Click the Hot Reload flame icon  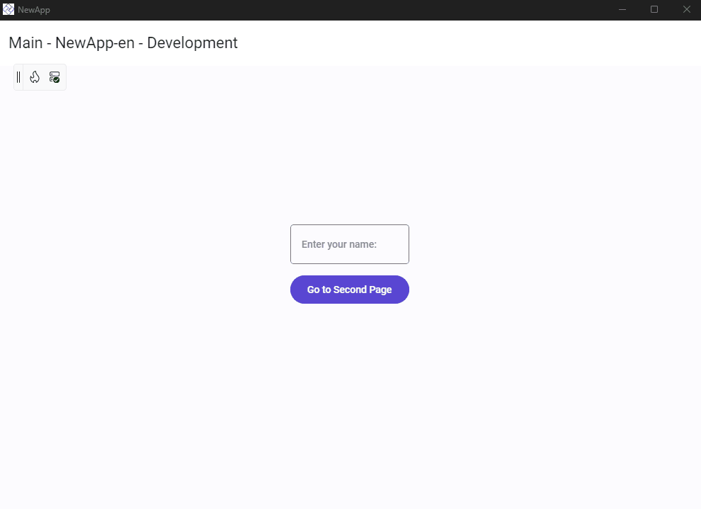click(x=35, y=77)
